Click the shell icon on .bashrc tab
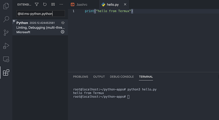This screenshot has width=219, height=120. [73, 5]
